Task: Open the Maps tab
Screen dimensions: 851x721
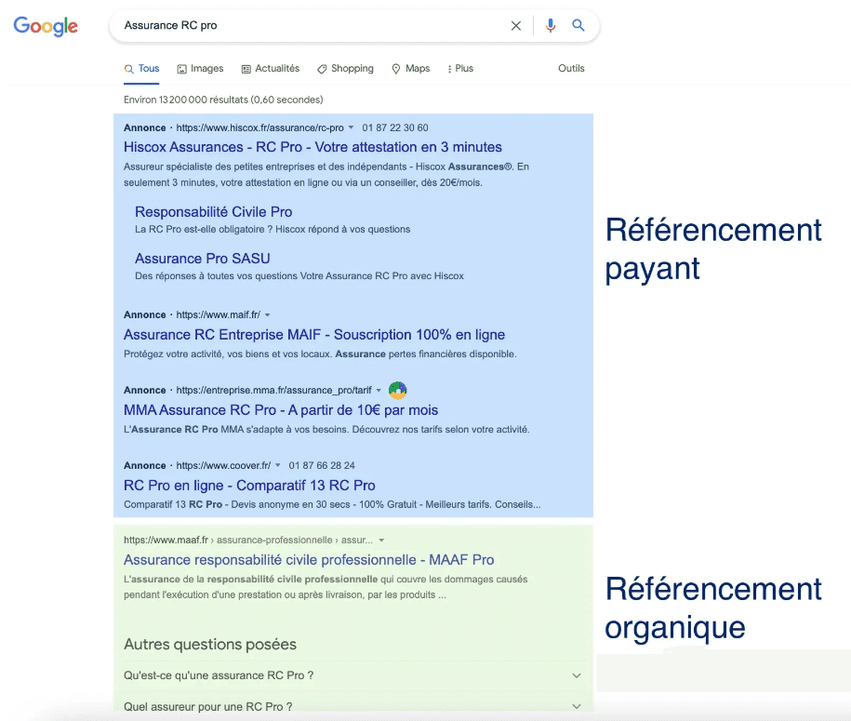Action: tap(411, 69)
